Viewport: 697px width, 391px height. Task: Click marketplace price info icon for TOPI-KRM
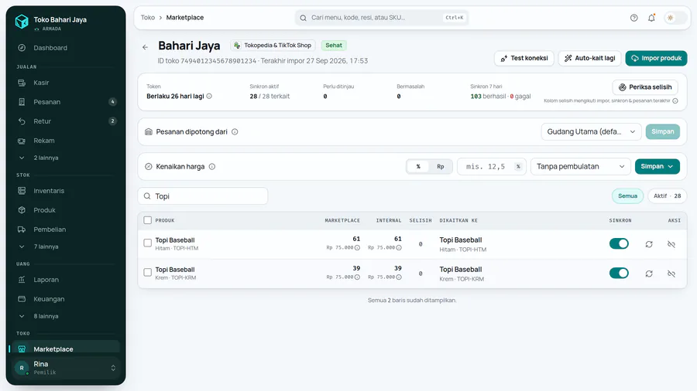[357, 277]
